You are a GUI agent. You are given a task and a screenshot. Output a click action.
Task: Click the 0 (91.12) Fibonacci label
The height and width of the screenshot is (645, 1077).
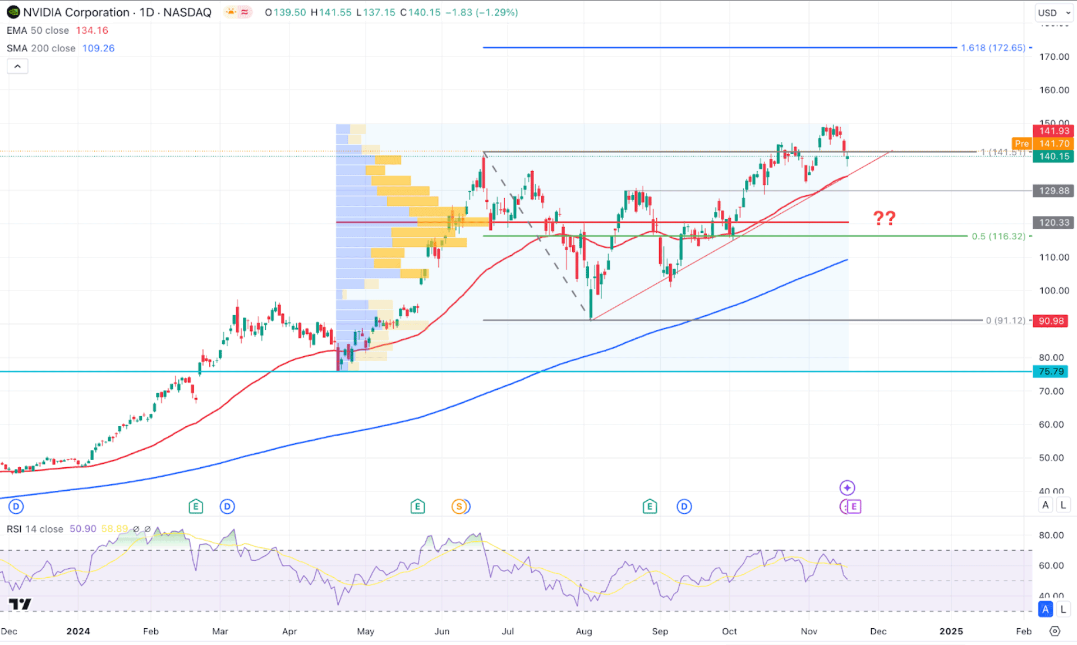(x=1005, y=320)
